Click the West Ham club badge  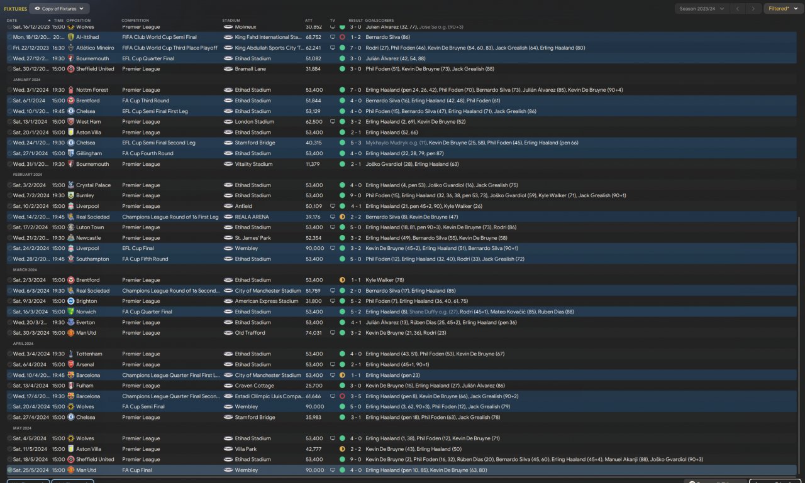(x=70, y=122)
